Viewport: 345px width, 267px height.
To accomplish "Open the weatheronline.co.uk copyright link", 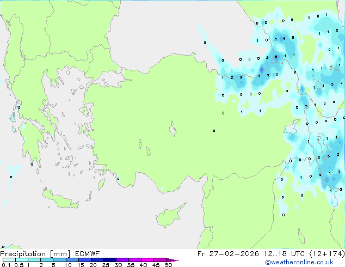I will point(299,262).
